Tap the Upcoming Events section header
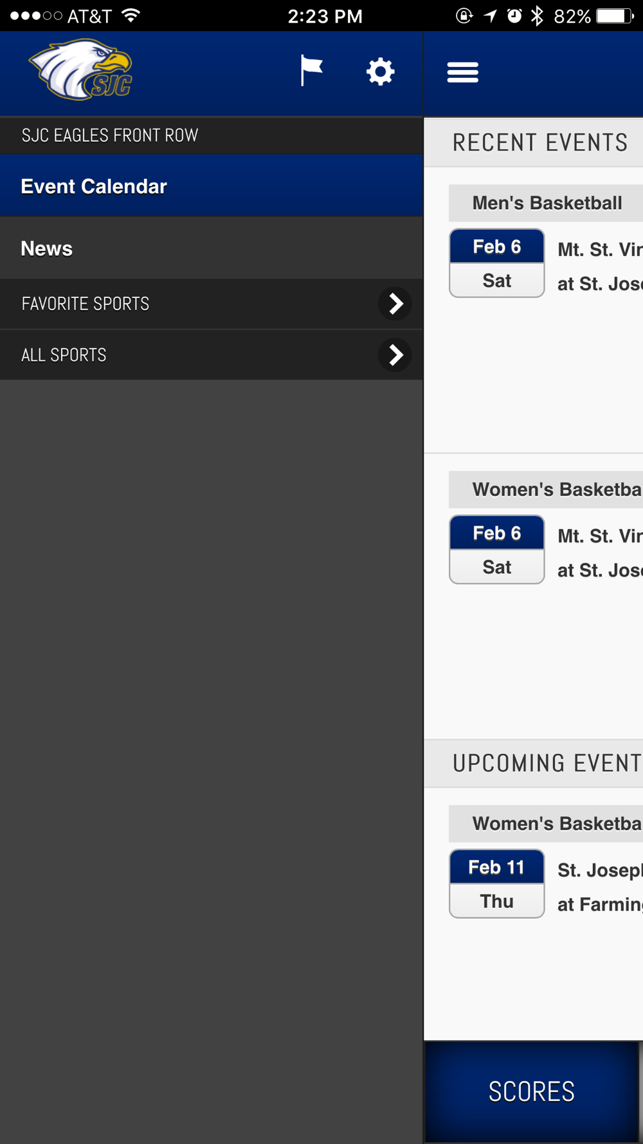This screenshot has height=1144, width=643. pyautogui.click(x=534, y=763)
